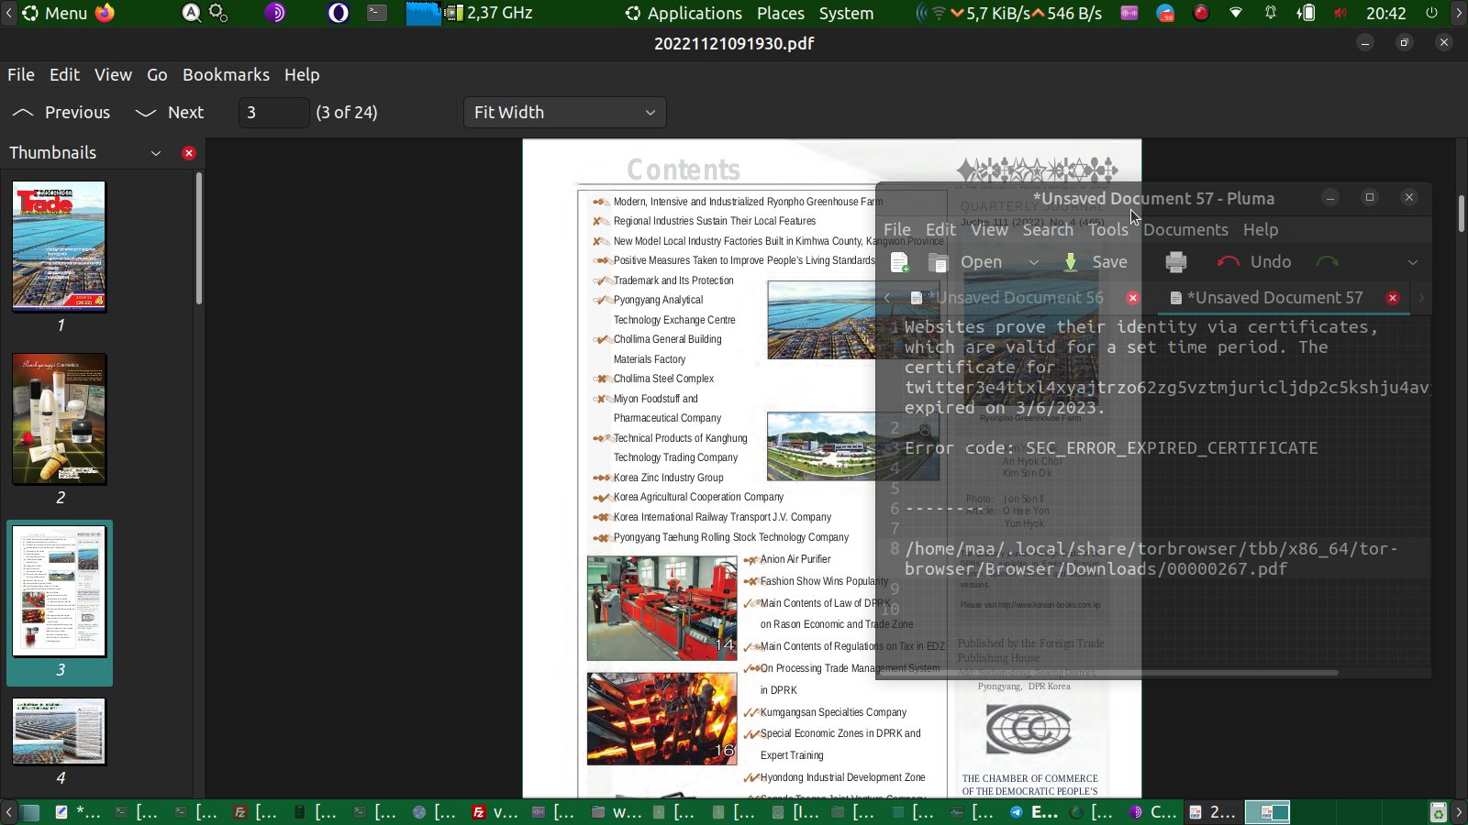Open the power/session menu icon
Viewport: 1468px width, 825px height.
pyautogui.click(x=1431, y=13)
